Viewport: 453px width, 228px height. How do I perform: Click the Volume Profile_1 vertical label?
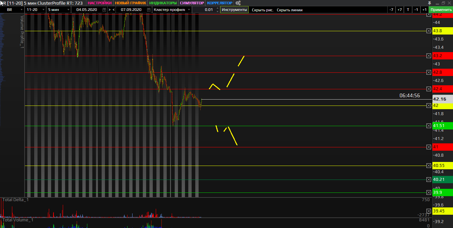tap(22, 32)
